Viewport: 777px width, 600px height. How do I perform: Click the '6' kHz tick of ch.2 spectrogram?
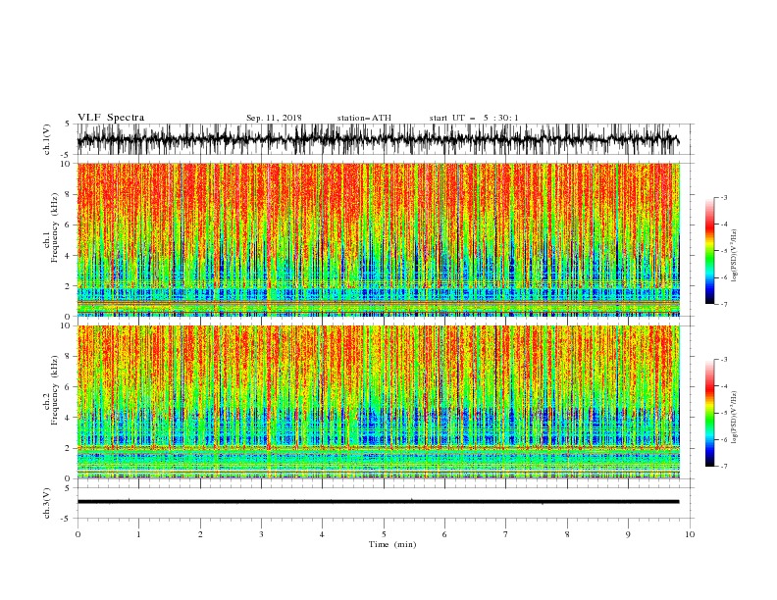tap(68, 386)
